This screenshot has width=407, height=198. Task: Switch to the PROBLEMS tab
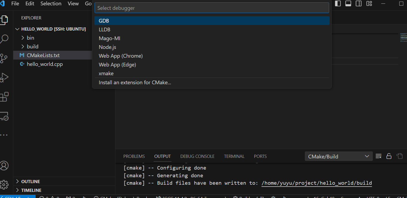(x=134, y=156)
